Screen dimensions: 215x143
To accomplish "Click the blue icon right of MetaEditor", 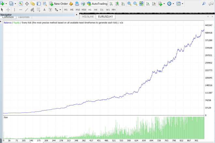I will tap(77, 4).
